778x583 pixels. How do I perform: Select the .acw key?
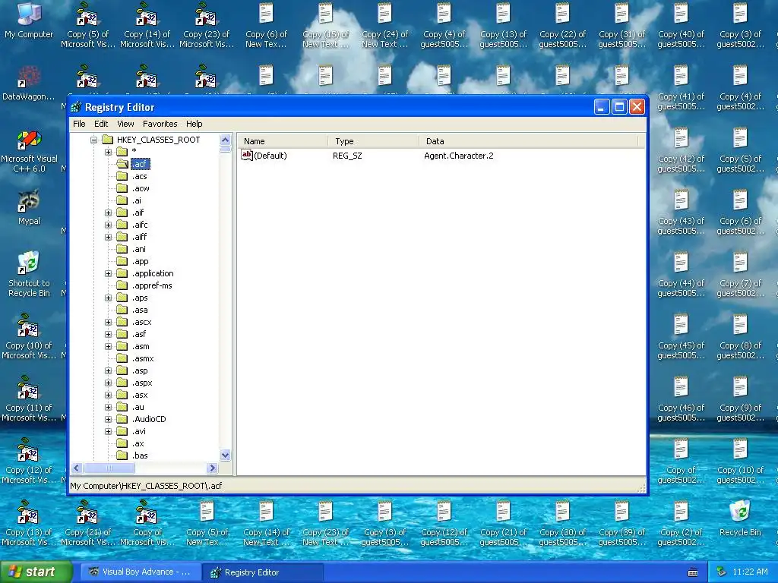point(141,188)
